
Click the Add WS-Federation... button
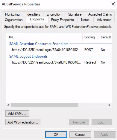pos(23,122)
